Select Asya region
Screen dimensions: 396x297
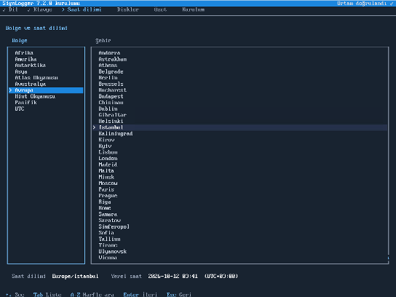tap(46, 71)
